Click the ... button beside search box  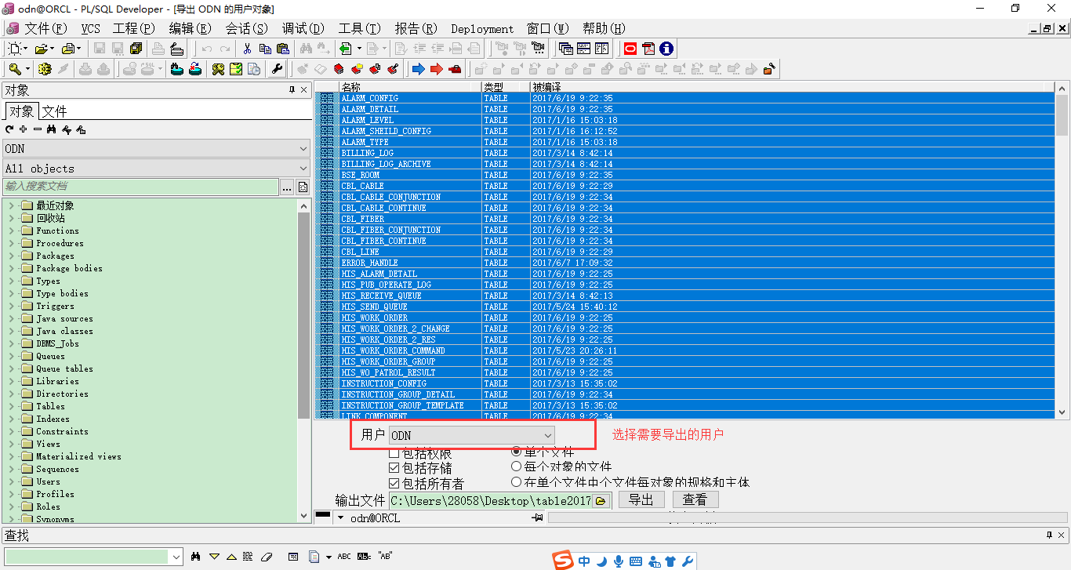coord(286,187)
